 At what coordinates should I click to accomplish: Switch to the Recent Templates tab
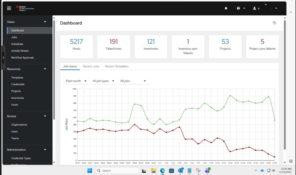(116, 66)
